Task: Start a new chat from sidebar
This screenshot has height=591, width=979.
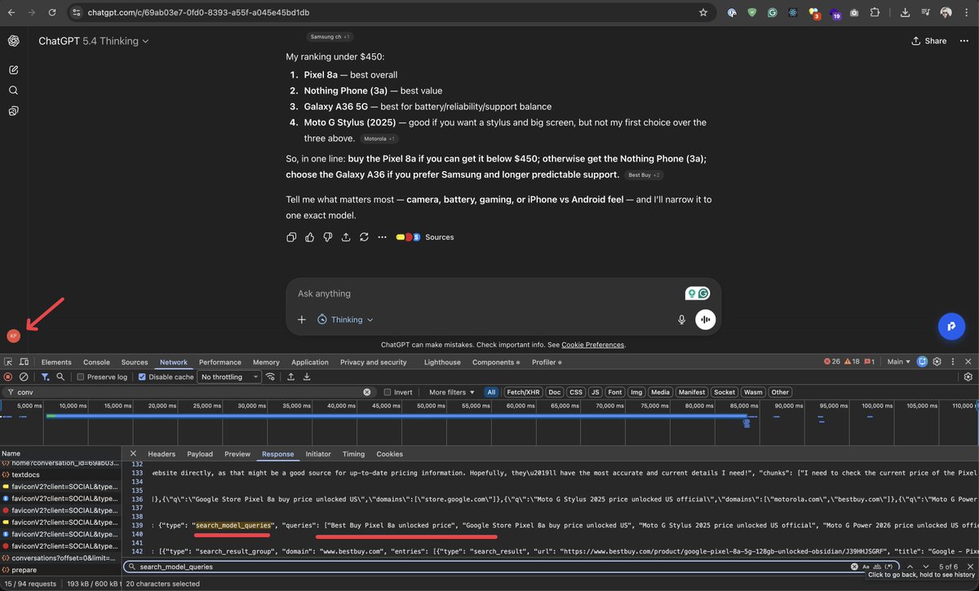Action: [14, 71]
